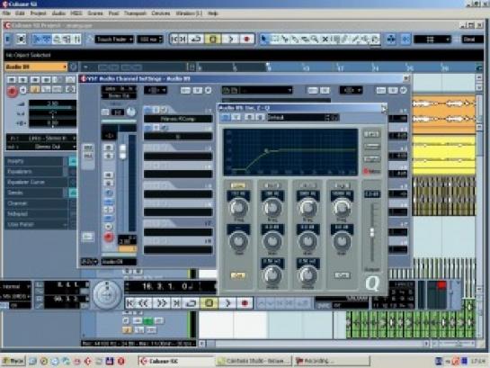The height and width of the screenshot is (368, 490).
Task: Click the Q logo in EQ plugin
Action: tap(372, 283)
